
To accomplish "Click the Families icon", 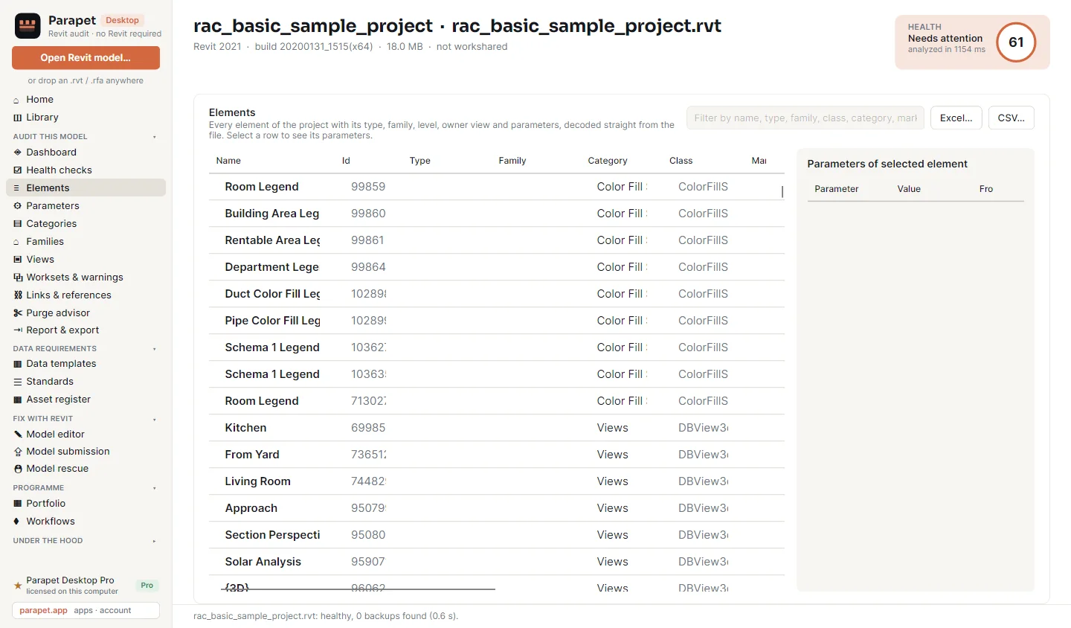I will (17, 242).
